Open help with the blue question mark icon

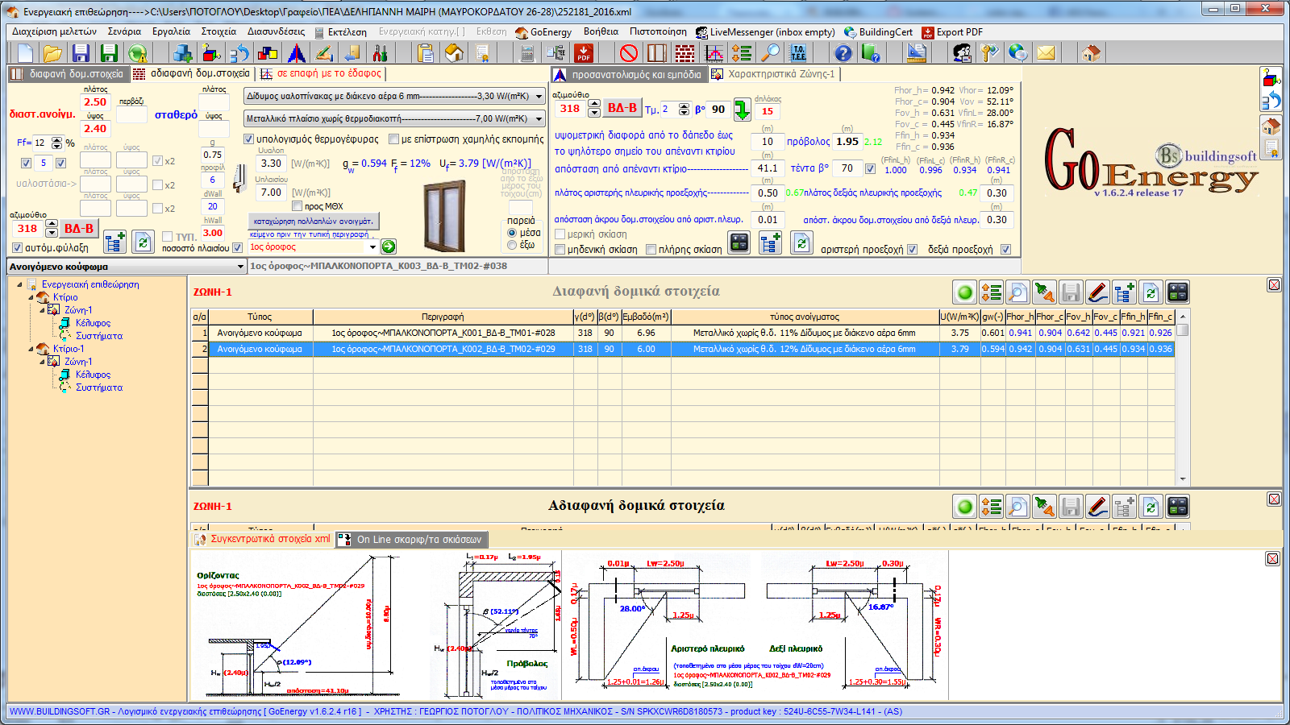(843, 53)
